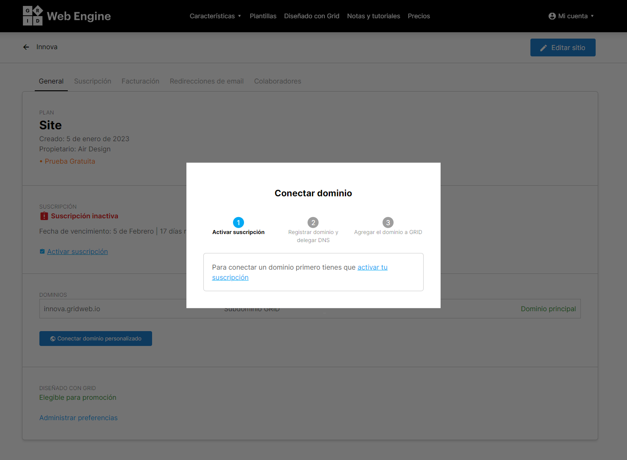Click the checkbox icon next to Activar suscripción
This screenshot has height=460, width=627.
pos(42,251)
